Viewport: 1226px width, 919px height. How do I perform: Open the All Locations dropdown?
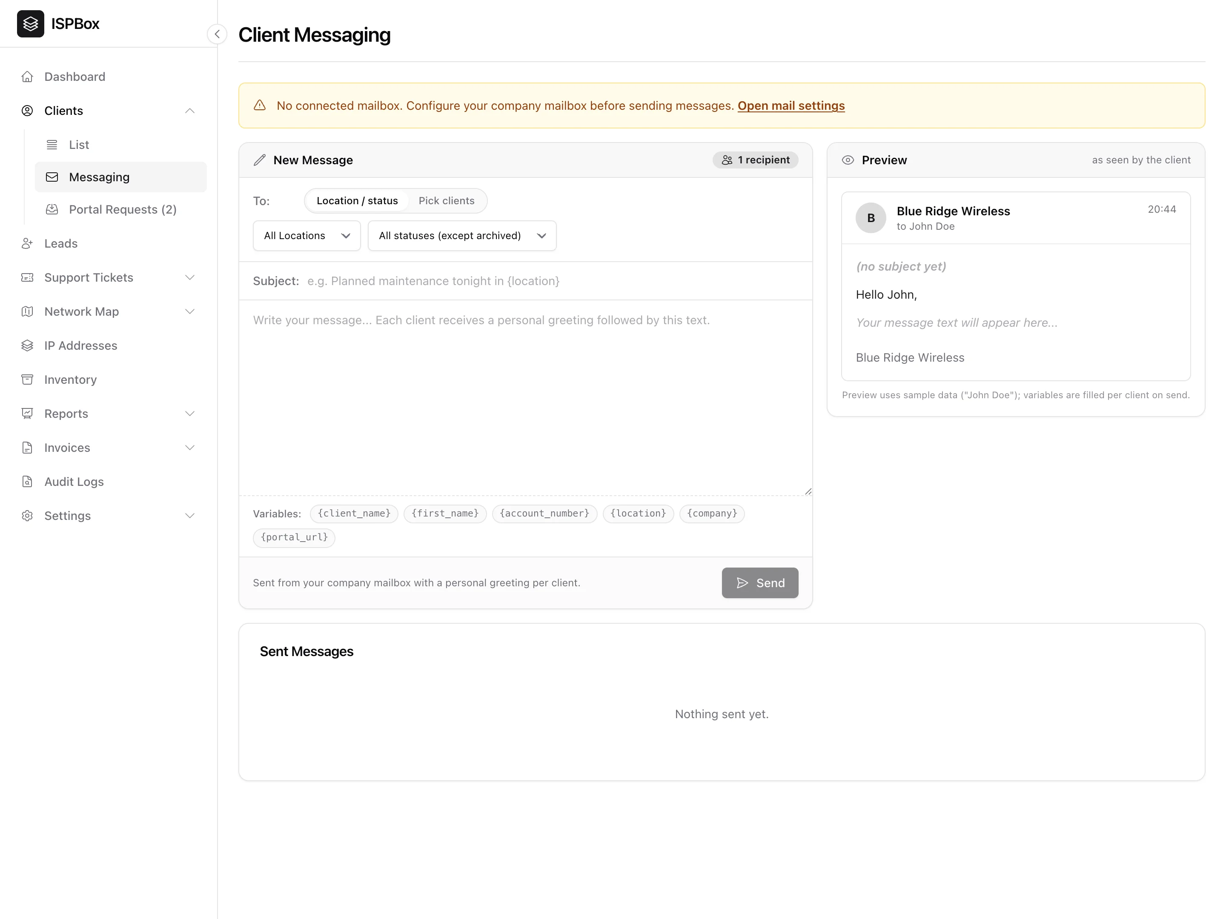tap(306, 235)
